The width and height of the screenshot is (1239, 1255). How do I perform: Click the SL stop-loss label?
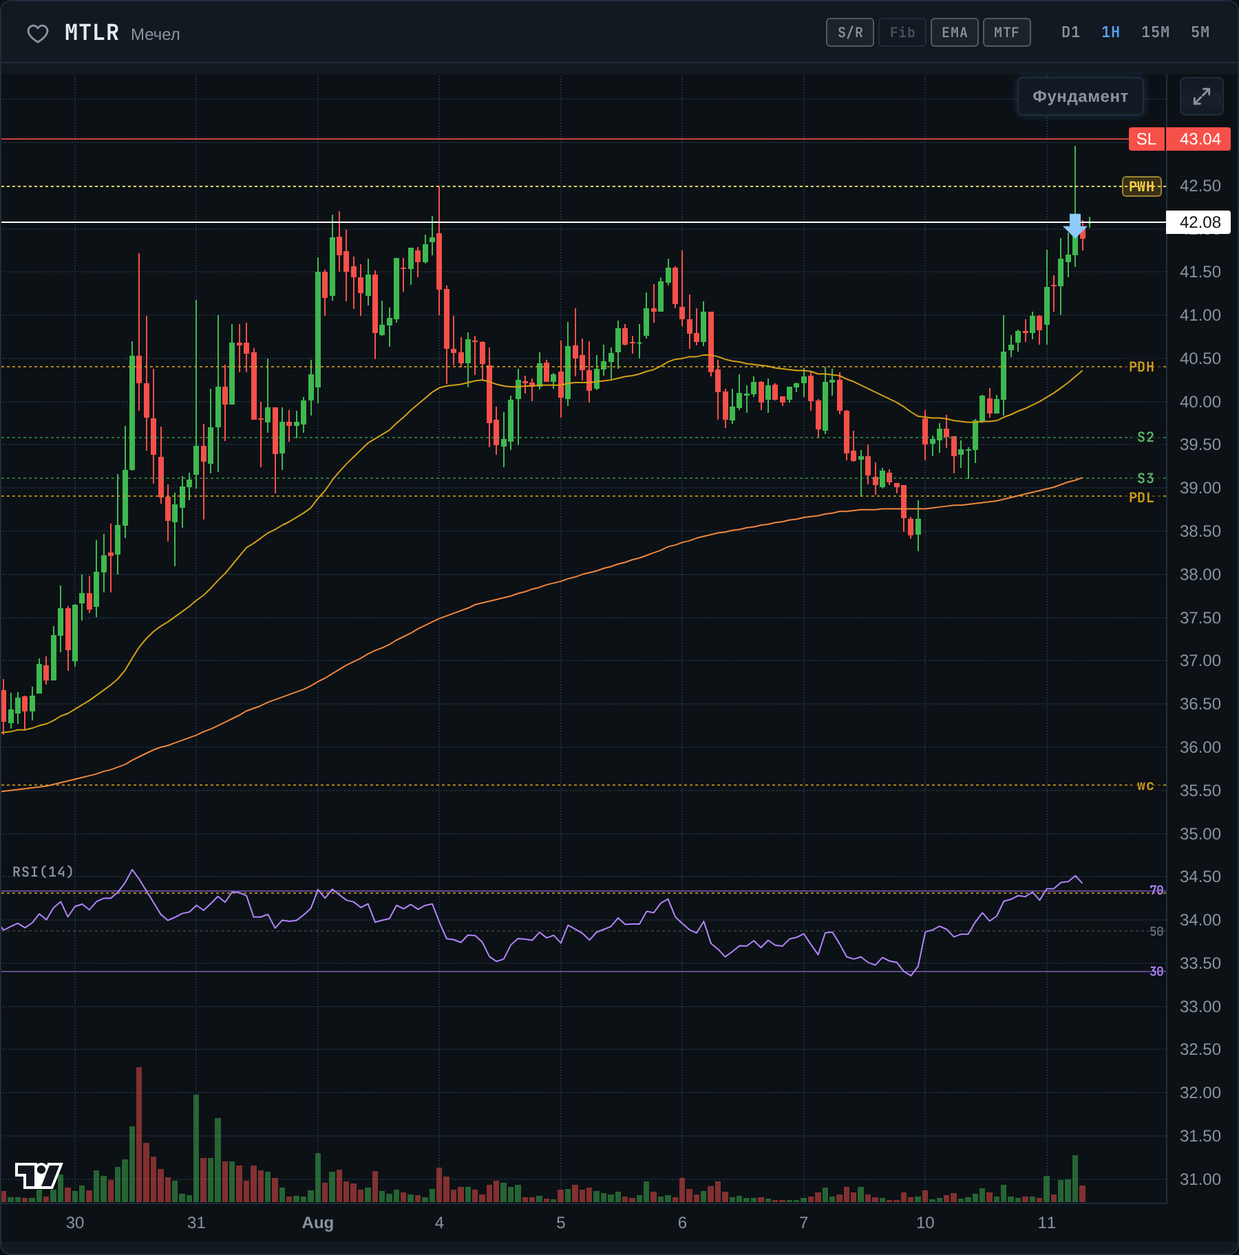(x=1147, y=139)
